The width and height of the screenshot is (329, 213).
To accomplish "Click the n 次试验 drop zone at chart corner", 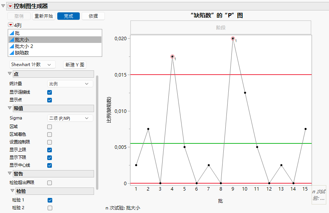I will coord(319,195).
